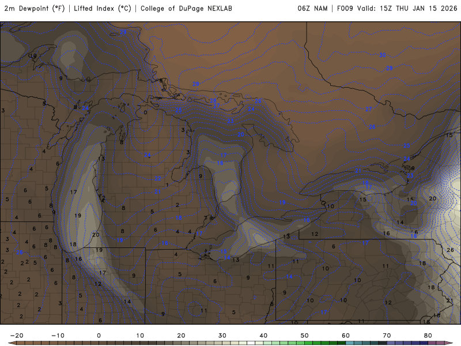
Task: Click the blue "30" contour label
Action: tap(382, 55)
